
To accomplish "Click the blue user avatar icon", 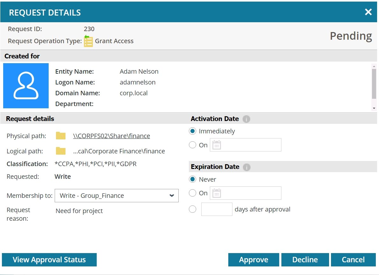I will pyautogui.click(x=25, y=85).
